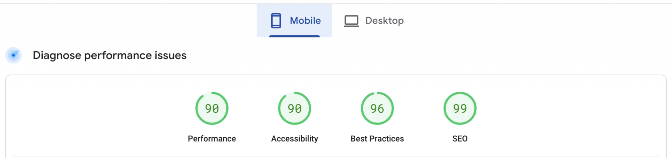Jump to the Best Practices section label
The width and height of the screenshot is (672, 158).
[377, 139]
